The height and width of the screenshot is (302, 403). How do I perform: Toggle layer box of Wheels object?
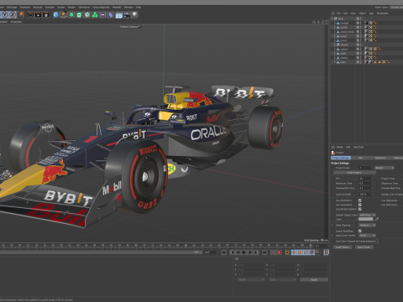coord(358,44)
